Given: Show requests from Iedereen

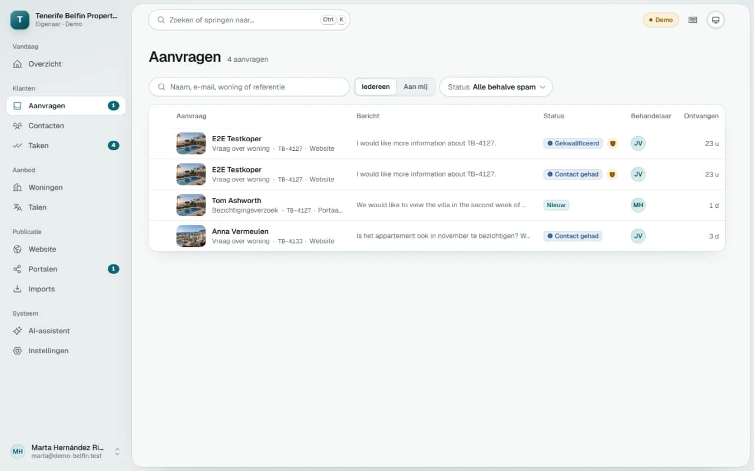Looking at the screenshot, I should [376, 87].
